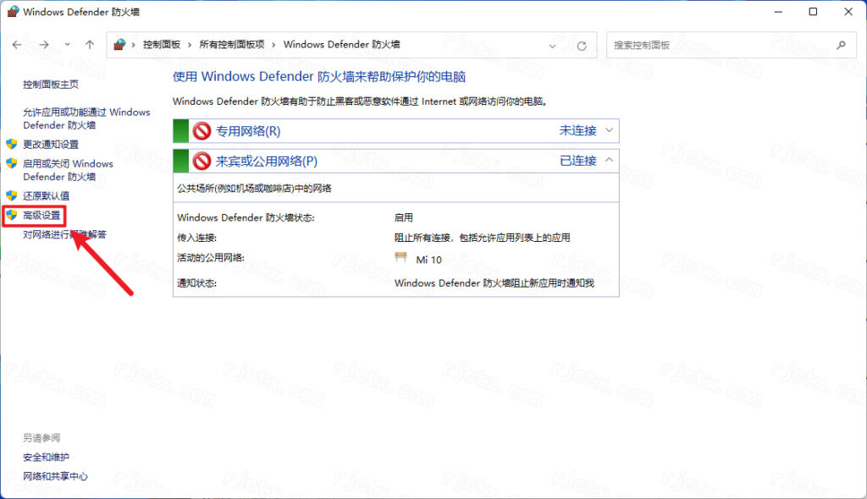Click the search magnifier icon
867x499 pixels.
pyautogui.click(x=841, y=46)
